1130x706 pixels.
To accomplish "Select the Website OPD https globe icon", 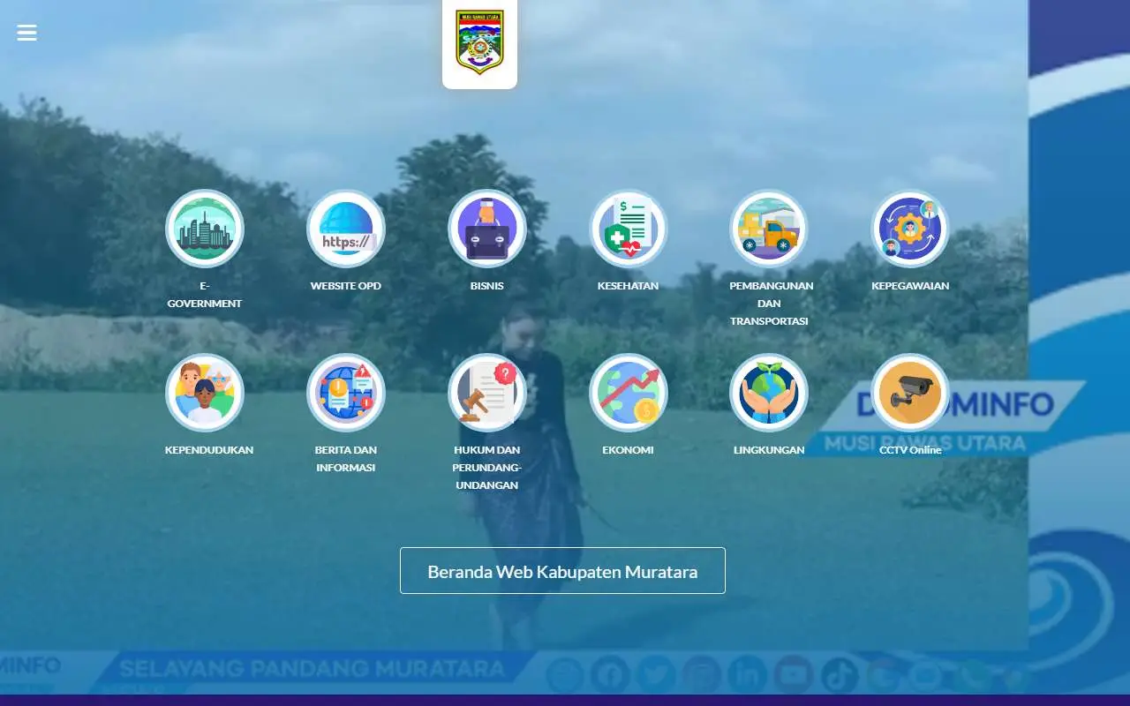I will (346, 229).
